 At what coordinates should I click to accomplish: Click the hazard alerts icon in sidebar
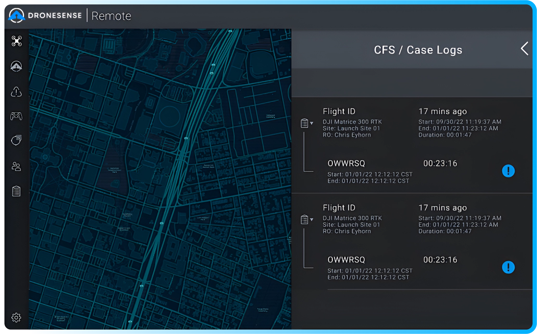pyautogui.click(x=16, y=92)
